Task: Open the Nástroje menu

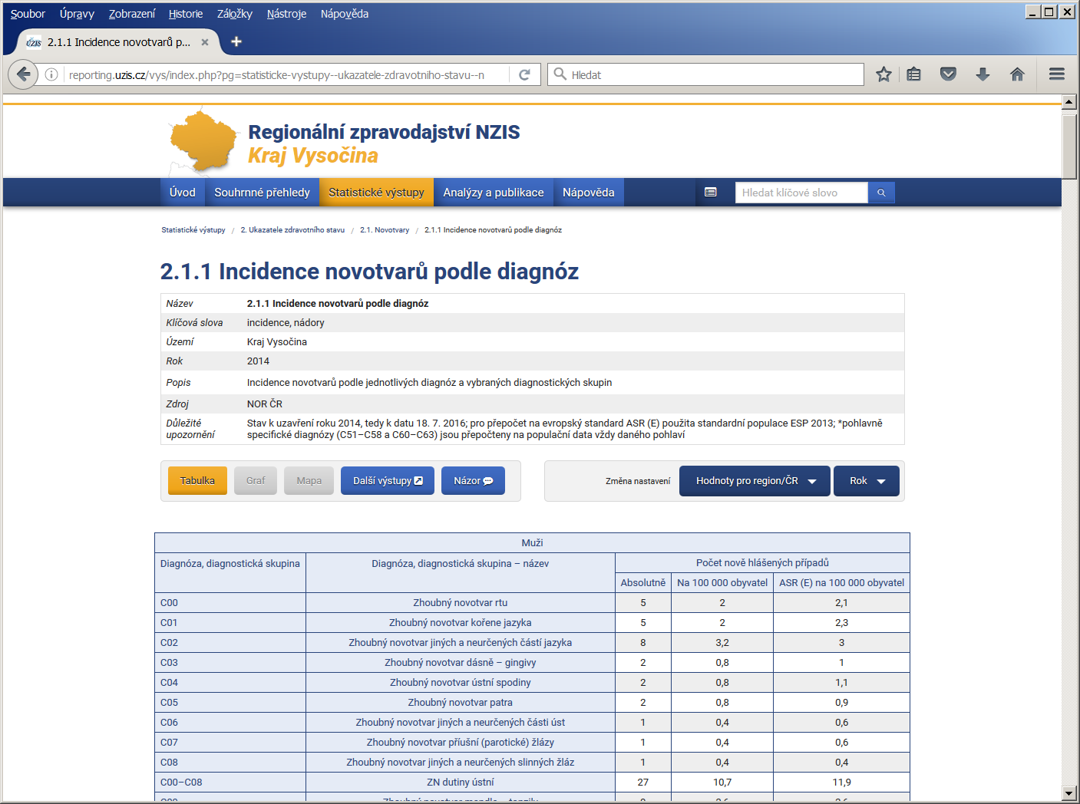Action: coord(286,14)
